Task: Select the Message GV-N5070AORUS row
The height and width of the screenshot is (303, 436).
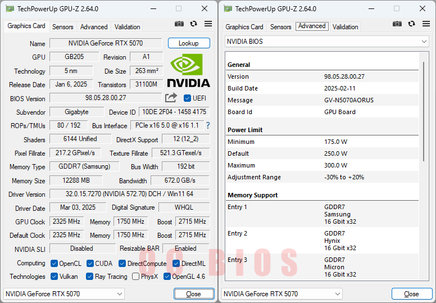Action: 322,100
